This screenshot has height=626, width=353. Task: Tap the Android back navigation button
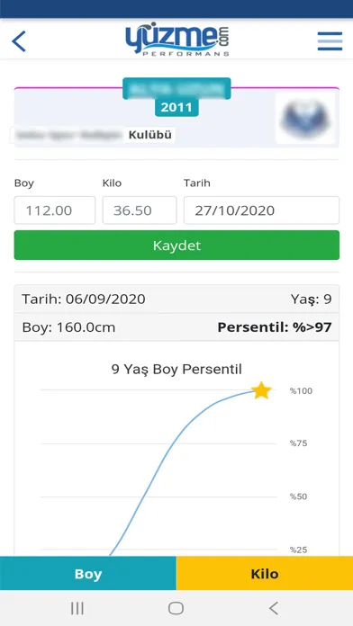(274, 608)
